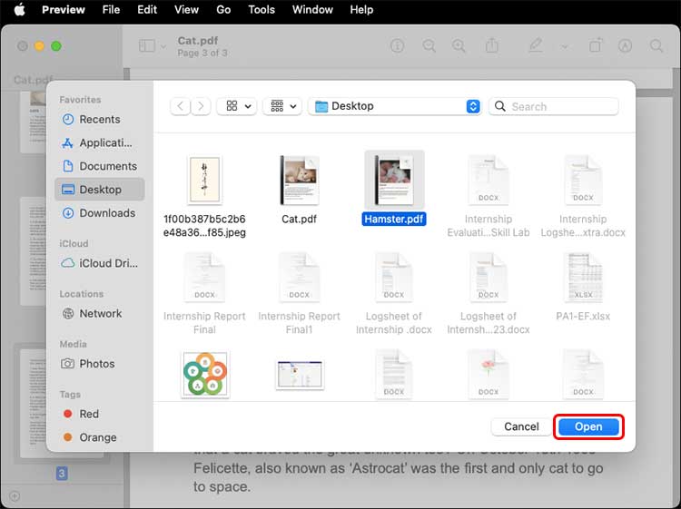Open the Window menu
This screenshot has height=509, width=681.
[x=312, y=10]
